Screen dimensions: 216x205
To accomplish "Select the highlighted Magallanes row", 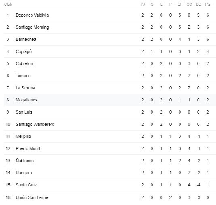I will click(x=110, y=100).
